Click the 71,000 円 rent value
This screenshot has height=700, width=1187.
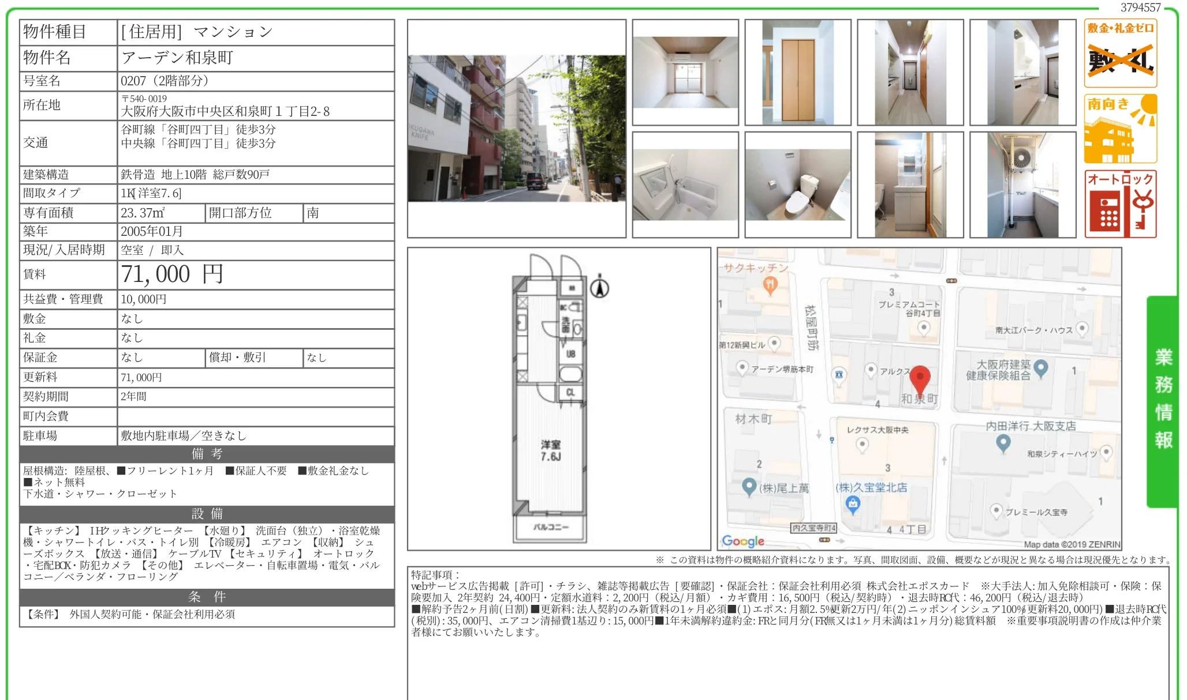[x=171, y=274]
